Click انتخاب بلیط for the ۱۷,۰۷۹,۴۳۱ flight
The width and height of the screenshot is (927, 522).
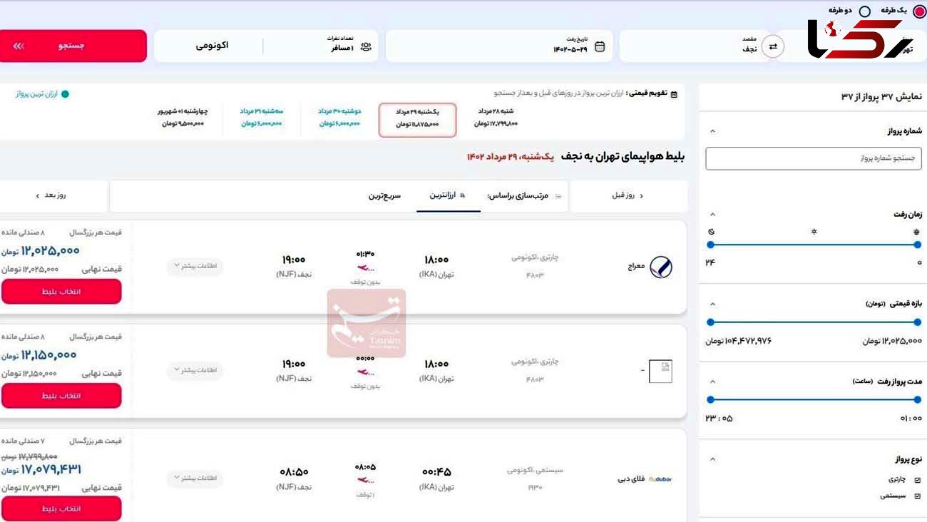(x=61, y=509)
